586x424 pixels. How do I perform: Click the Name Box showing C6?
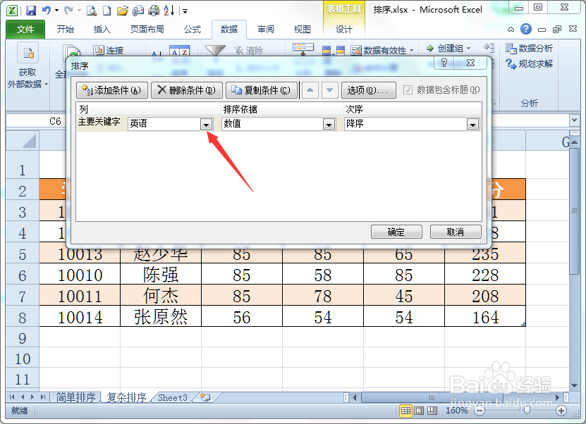coord(36,121)
